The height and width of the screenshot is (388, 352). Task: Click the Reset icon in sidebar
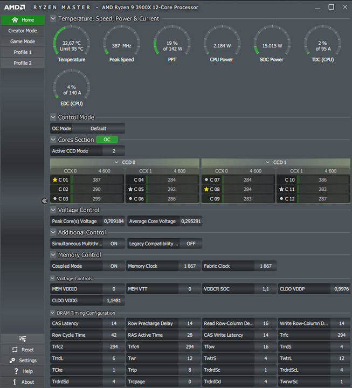coord(15,350)
